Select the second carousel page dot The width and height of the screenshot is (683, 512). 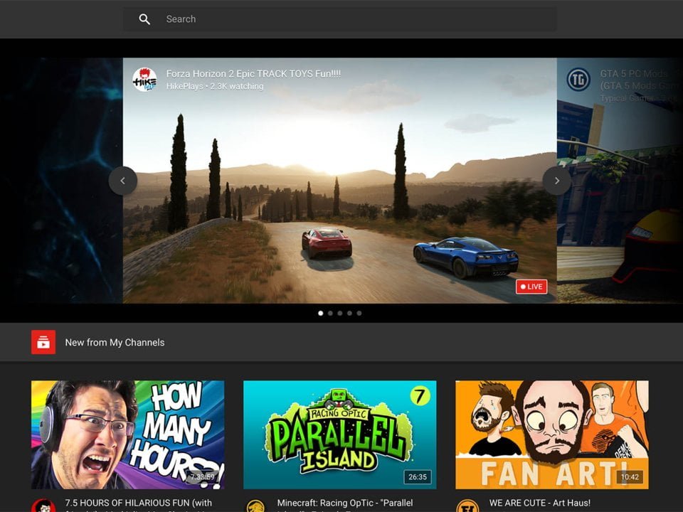330,313
